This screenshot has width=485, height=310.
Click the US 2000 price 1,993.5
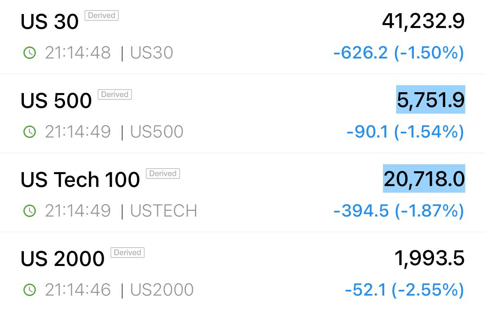pyautogui.click(x=429, y=258)
